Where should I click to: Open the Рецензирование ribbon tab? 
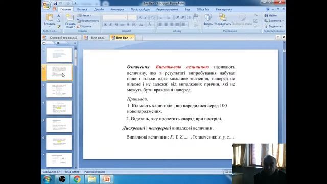(167, 9)
